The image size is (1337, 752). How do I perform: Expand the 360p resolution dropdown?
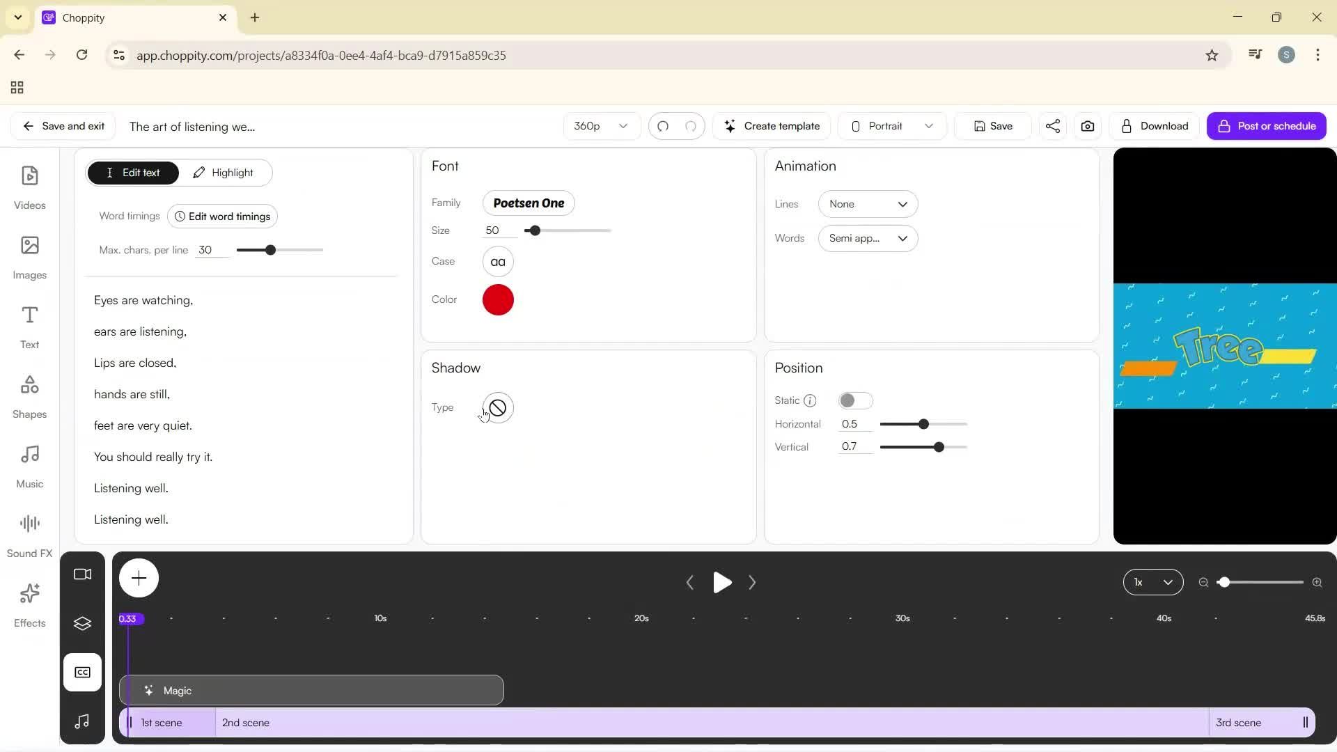pyautogui.click(x=600, y=126)
